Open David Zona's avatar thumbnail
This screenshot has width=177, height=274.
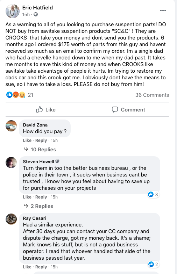click(x=11, y=126)
